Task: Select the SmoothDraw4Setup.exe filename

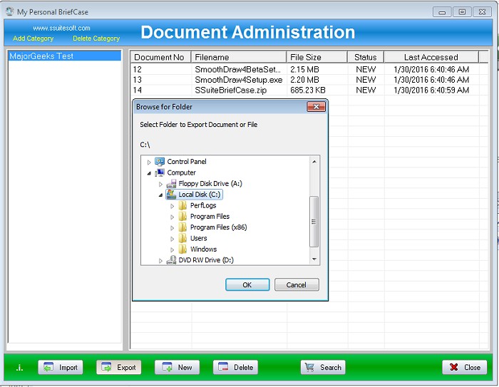Action: click(x=239, y=80)
